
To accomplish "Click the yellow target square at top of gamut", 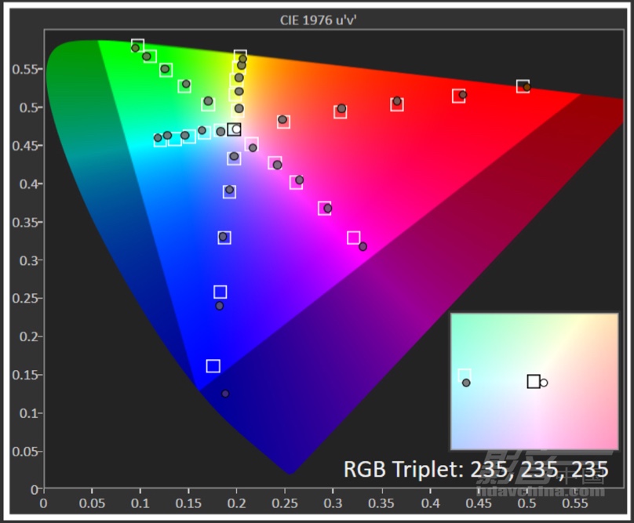I will pos(240,56).
